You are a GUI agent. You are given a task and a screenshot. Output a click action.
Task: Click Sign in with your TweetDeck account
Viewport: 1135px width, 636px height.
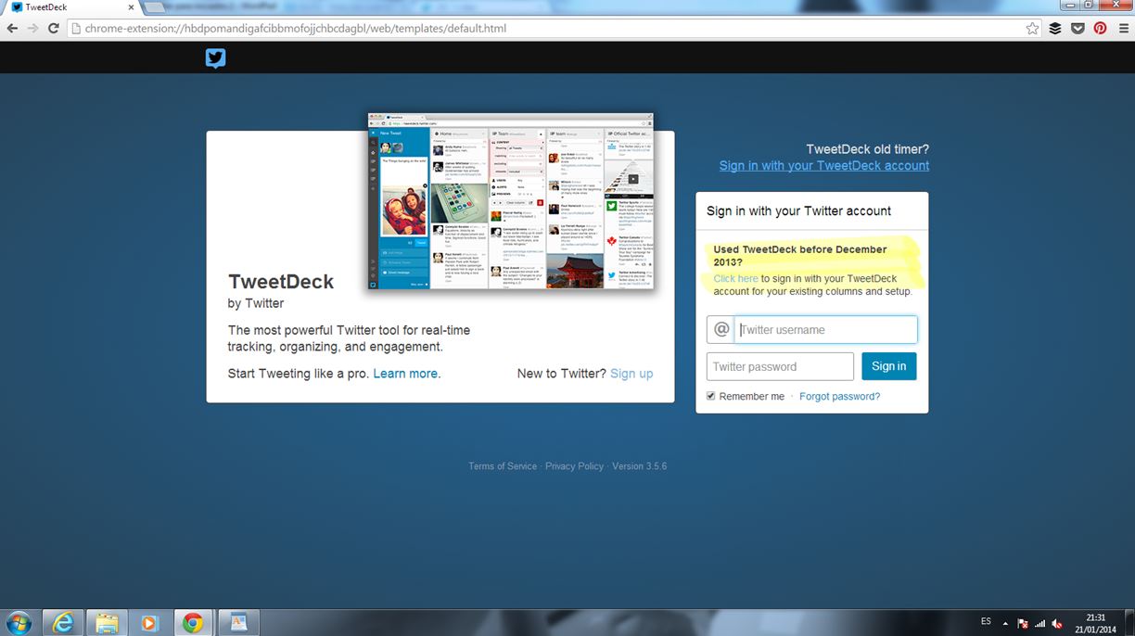(823, 165)
